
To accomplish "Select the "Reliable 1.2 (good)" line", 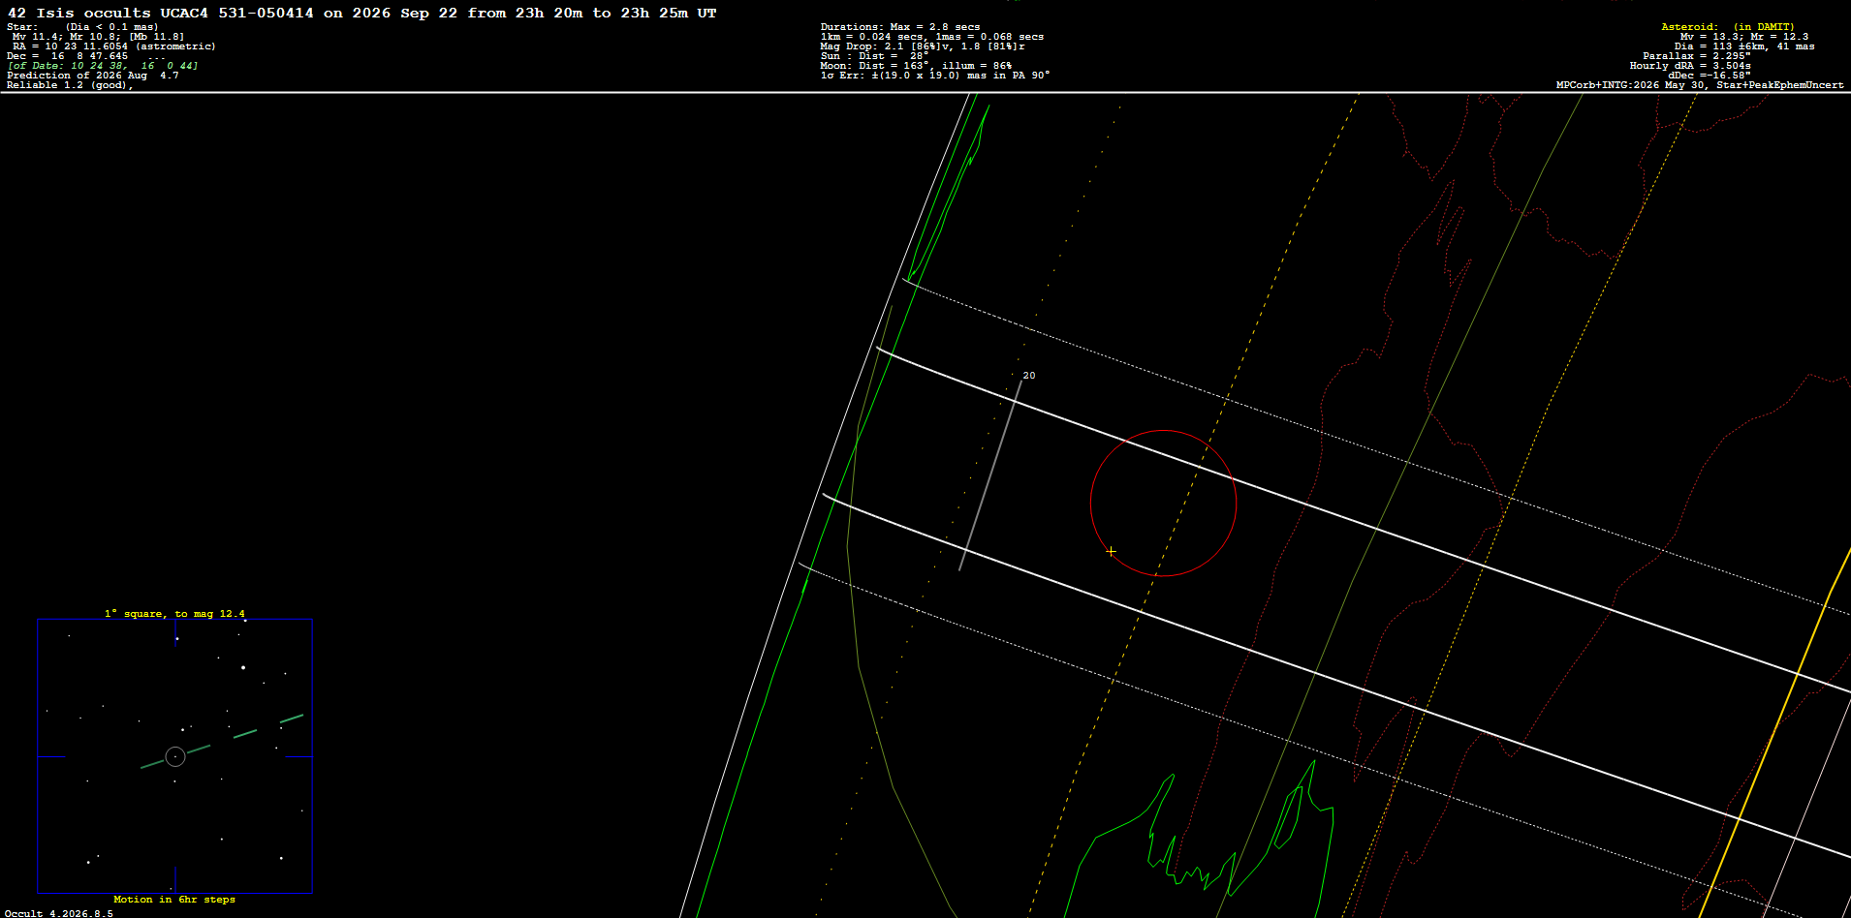I will pyautogui.click(x=70, y=85).
